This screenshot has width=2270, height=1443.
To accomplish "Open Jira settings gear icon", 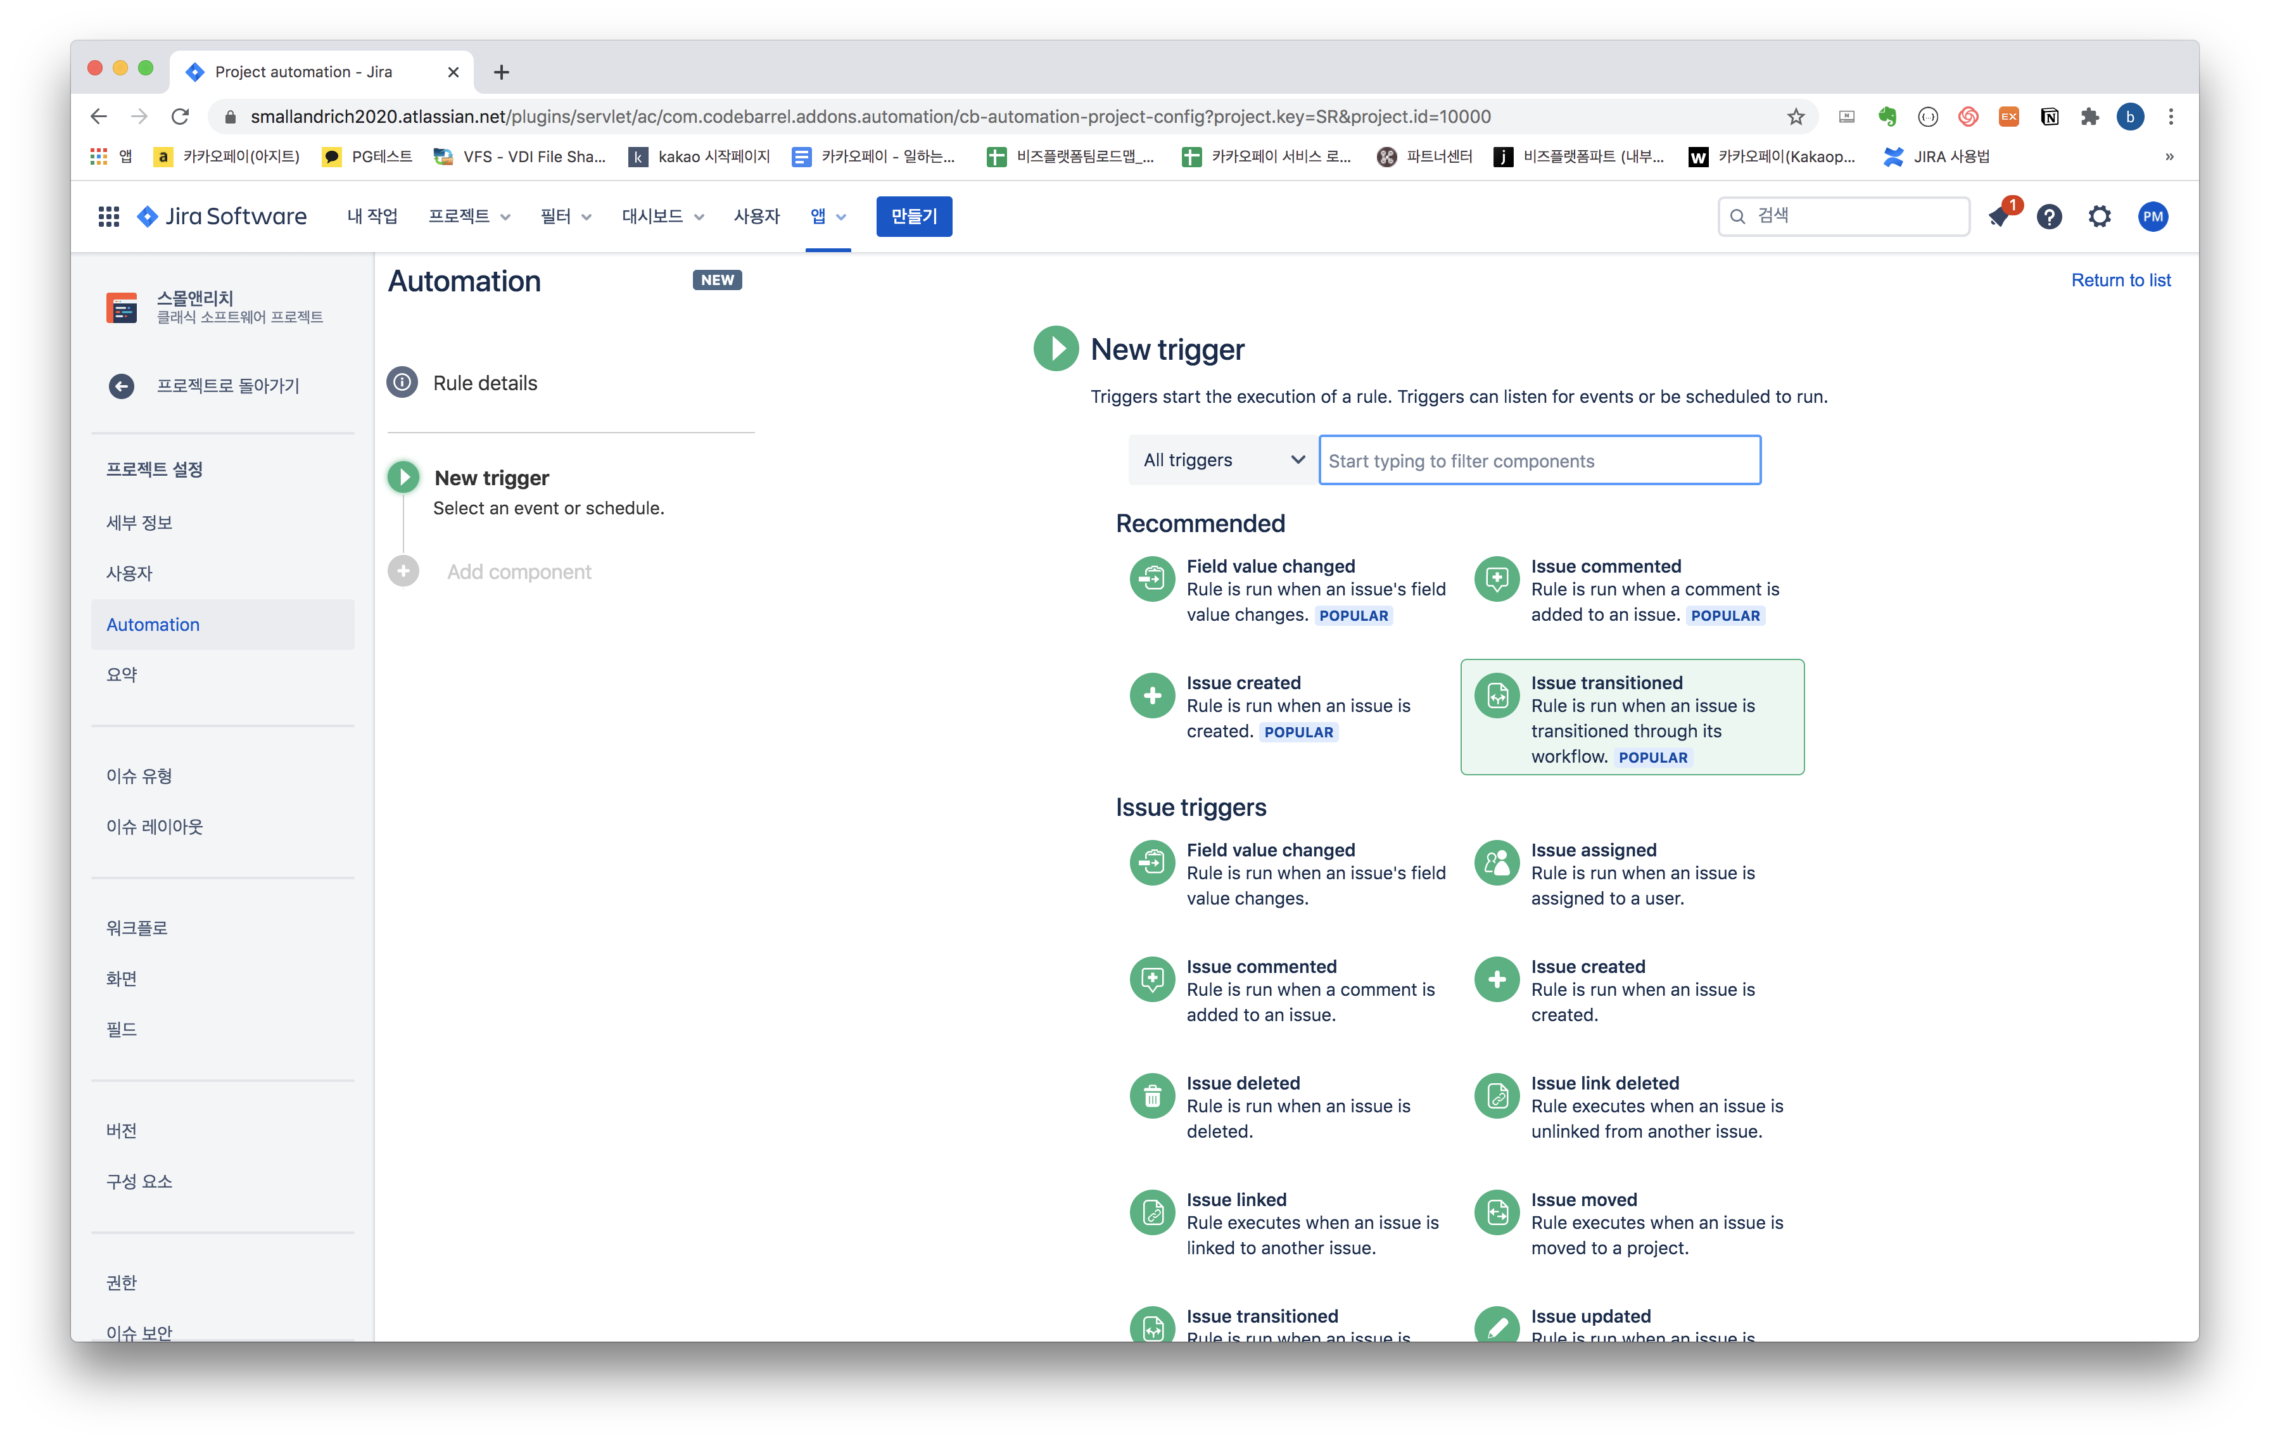I will click(x=2100, y=217).
